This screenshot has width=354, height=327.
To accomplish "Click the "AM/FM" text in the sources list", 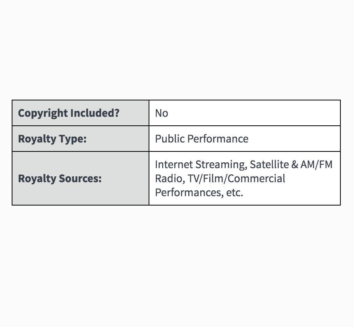I will [317, 165].
